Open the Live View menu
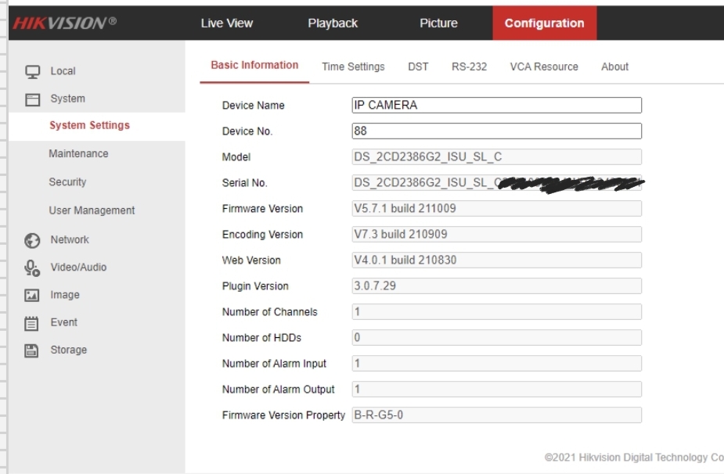This screenshot has width=724, height=474. (x=226, y=23)
